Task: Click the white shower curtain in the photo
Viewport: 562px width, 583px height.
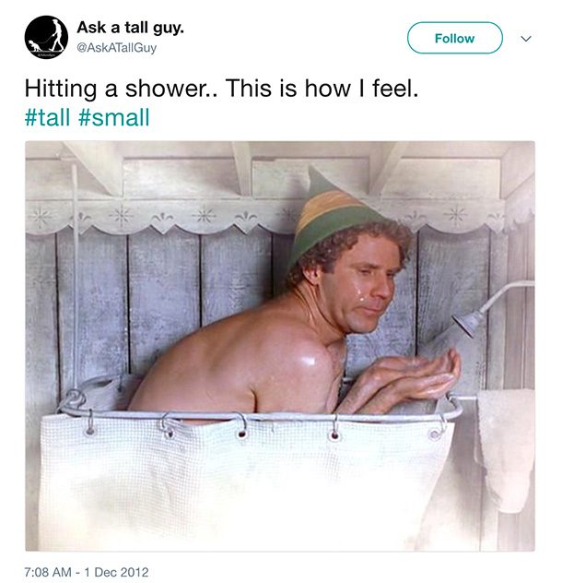Action: tap(245, 482)
